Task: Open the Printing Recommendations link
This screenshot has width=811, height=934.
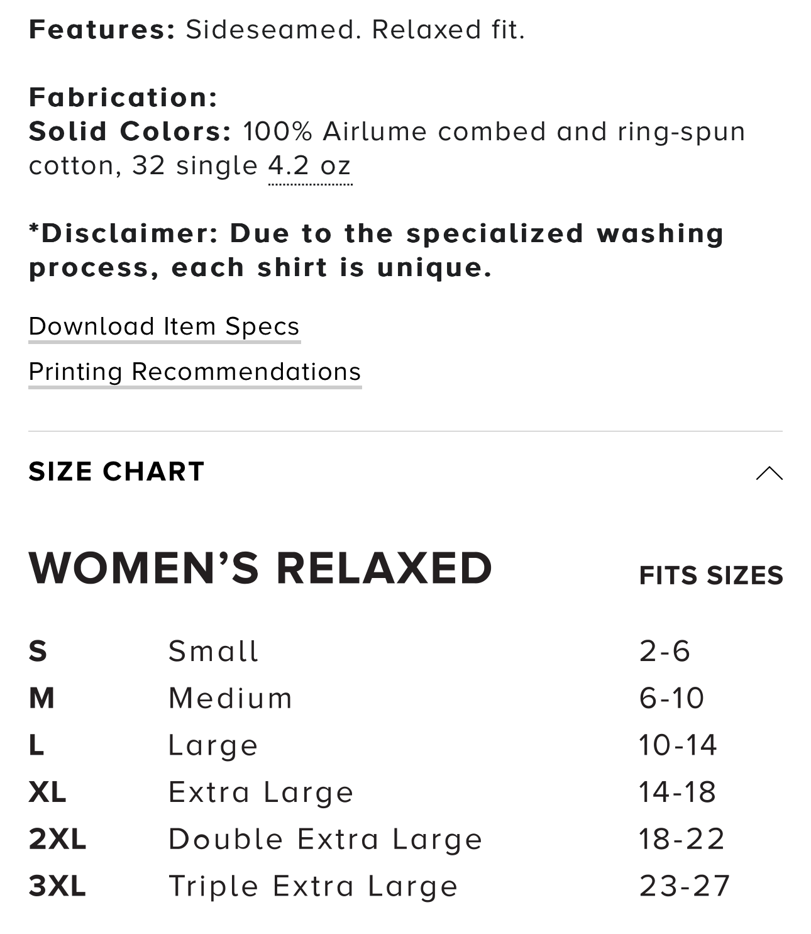Action: click(x=195, y=372)
